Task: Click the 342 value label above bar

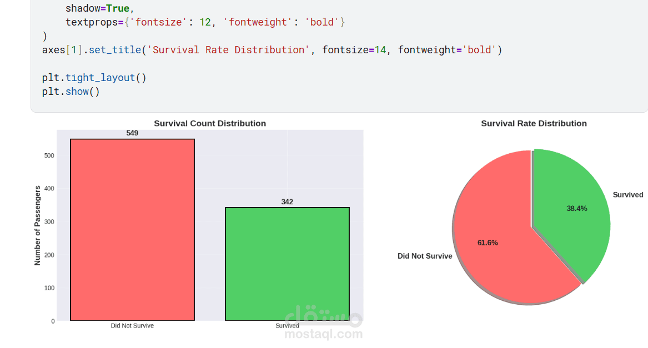Action: [x=287, y=202]
